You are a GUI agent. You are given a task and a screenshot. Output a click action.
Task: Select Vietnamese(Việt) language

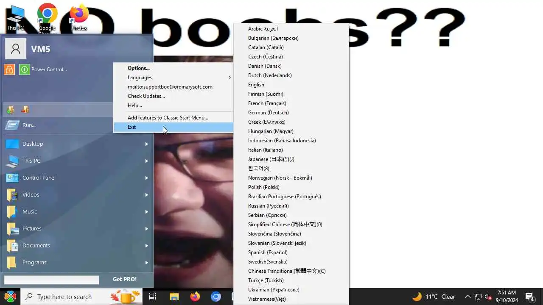tap(291, 299)
